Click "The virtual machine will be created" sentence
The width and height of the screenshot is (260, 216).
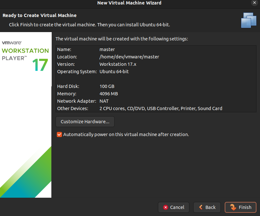tap(122, 39)
